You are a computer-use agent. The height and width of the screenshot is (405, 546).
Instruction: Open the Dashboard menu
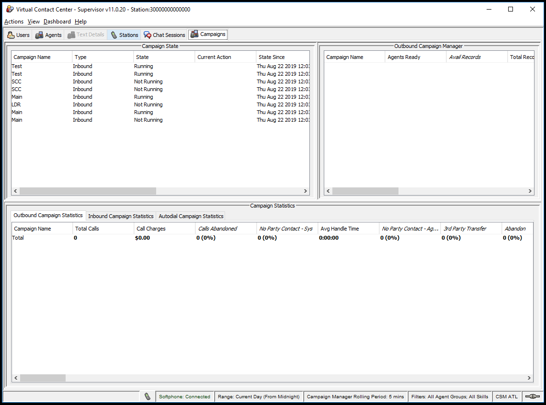point(57,22)
